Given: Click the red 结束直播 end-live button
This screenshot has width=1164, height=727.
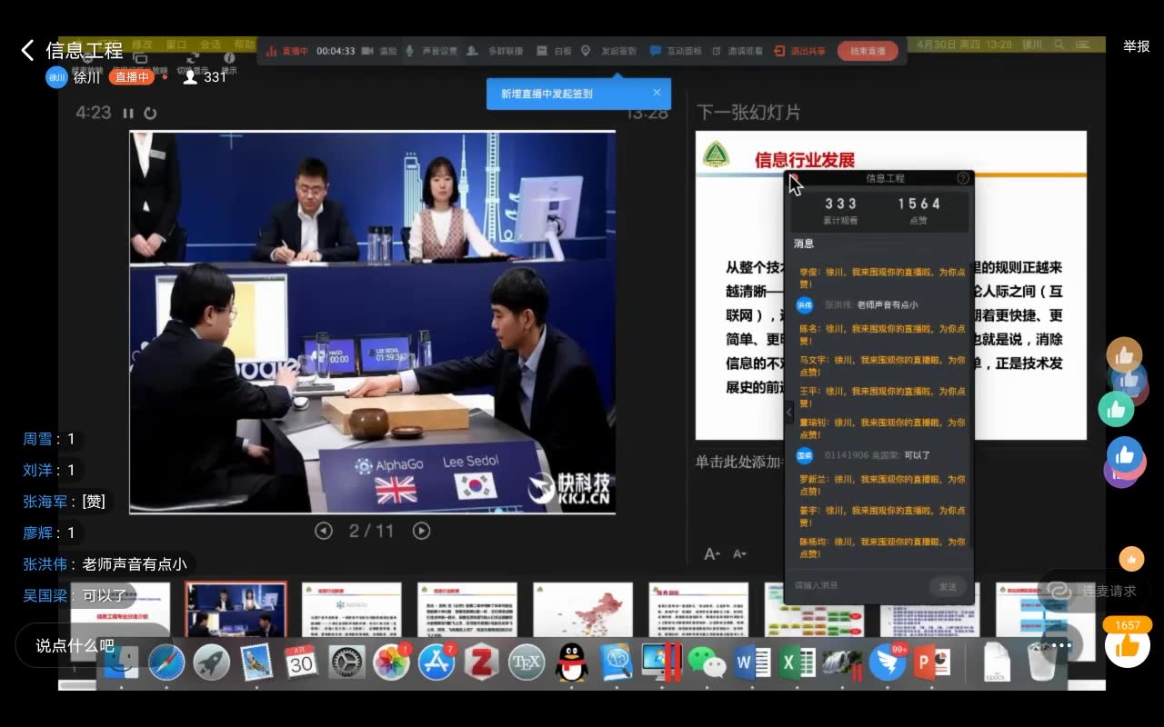Looking at the screenshot, I should pyautogui.click(x=868, y=51).
